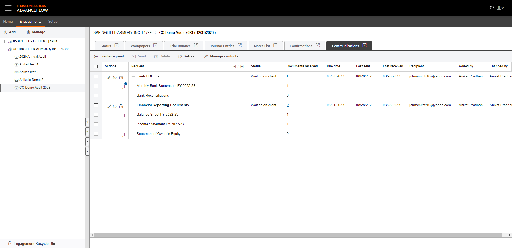Screen dimensions: 512x248
Task: Select the Financial Reporting Documents checkbox
Action: point(96,105)
